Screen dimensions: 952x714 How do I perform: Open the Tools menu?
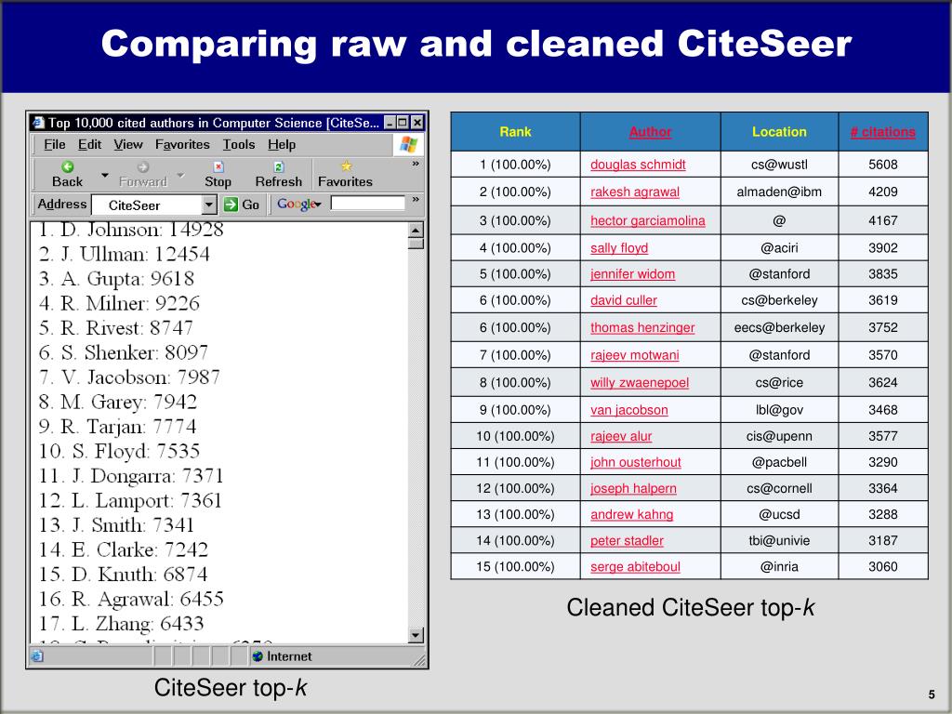click(239, 144)
